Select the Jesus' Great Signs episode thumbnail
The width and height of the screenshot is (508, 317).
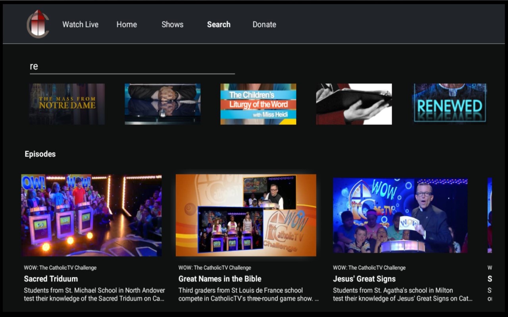coord(400,215)
